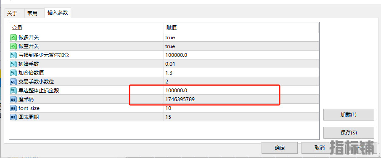The height and width of the screenshot is (158, 381).
Task: Click the 100000.0 value of 亏损到多少元暂停加仓
Action: click(x=176, y=55)
